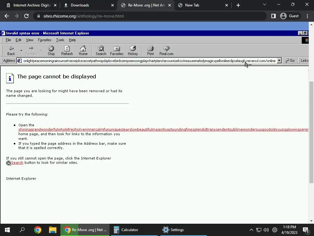The width and height of the screenshot is (314, 236).
Task: Open Chrome tab search chevron
Action: pyautogui.click(x=265, y=4)
